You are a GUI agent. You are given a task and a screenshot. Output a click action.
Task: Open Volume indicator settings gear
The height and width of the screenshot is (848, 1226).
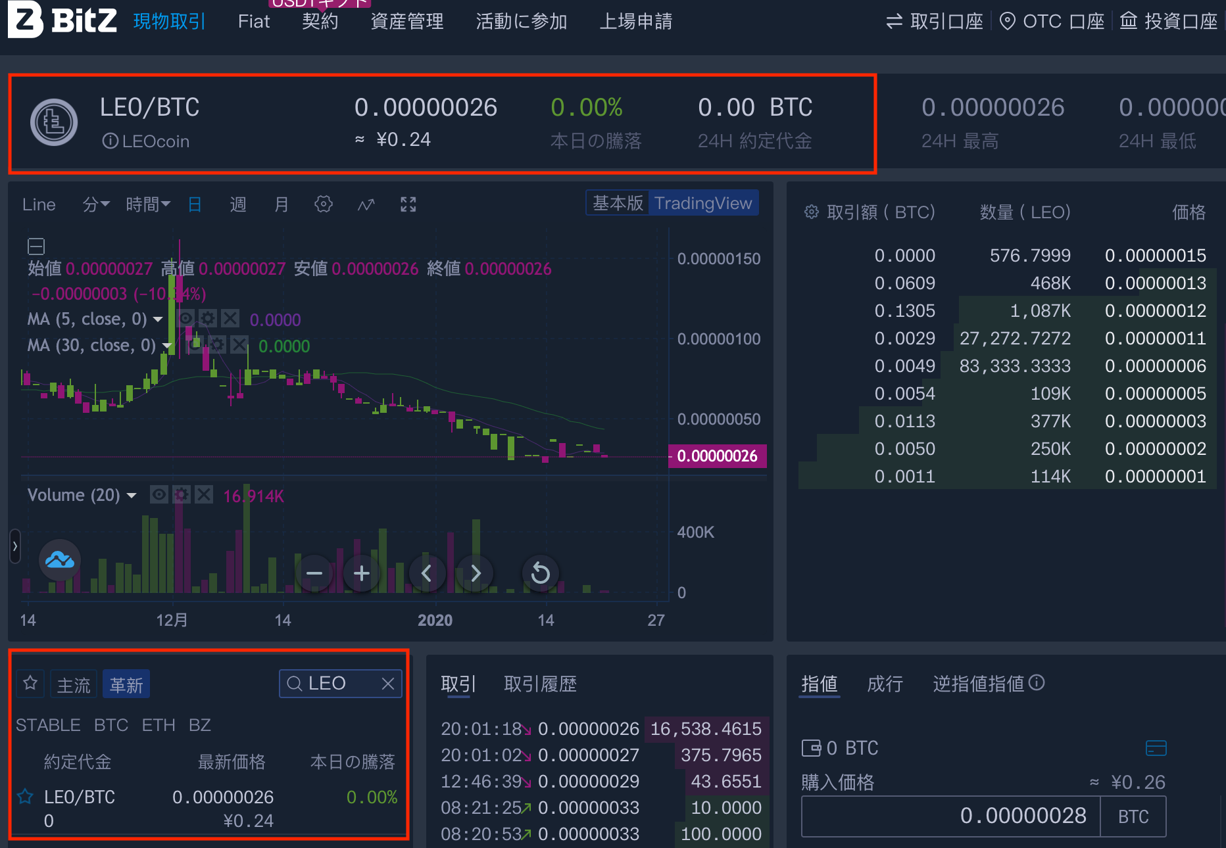(182, 494)
